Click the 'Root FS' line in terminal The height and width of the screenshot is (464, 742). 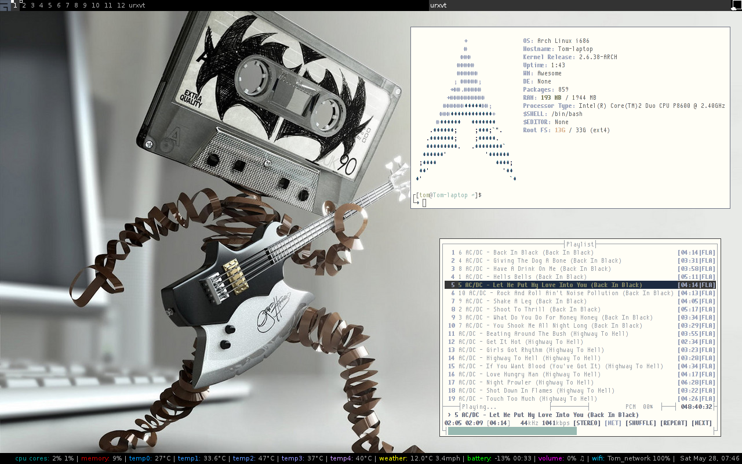coord(566,130)
